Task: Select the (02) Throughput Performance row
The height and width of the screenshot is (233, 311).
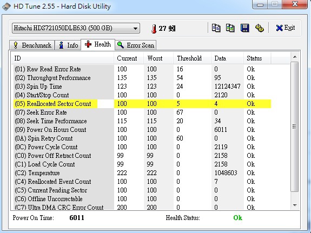Action: tap(142, 78)
